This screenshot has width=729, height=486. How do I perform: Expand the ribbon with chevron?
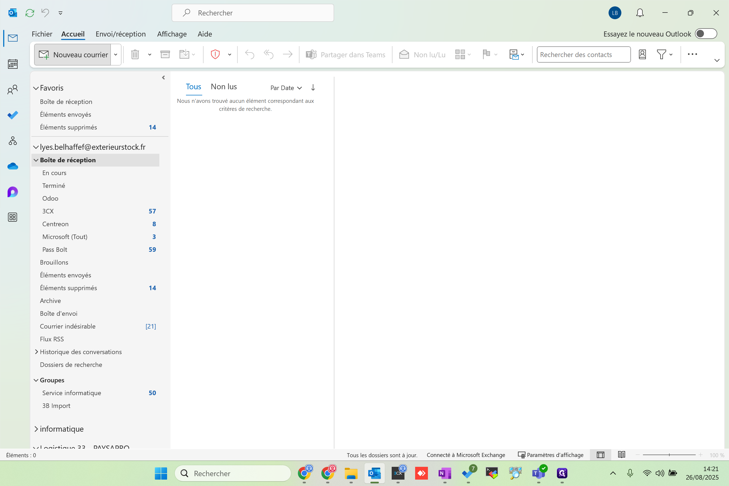pos(716,60)
